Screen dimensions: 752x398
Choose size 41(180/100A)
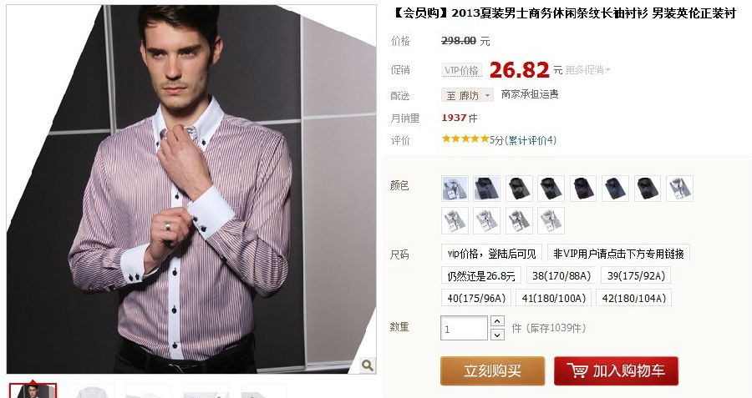click(x=553, y=298)
